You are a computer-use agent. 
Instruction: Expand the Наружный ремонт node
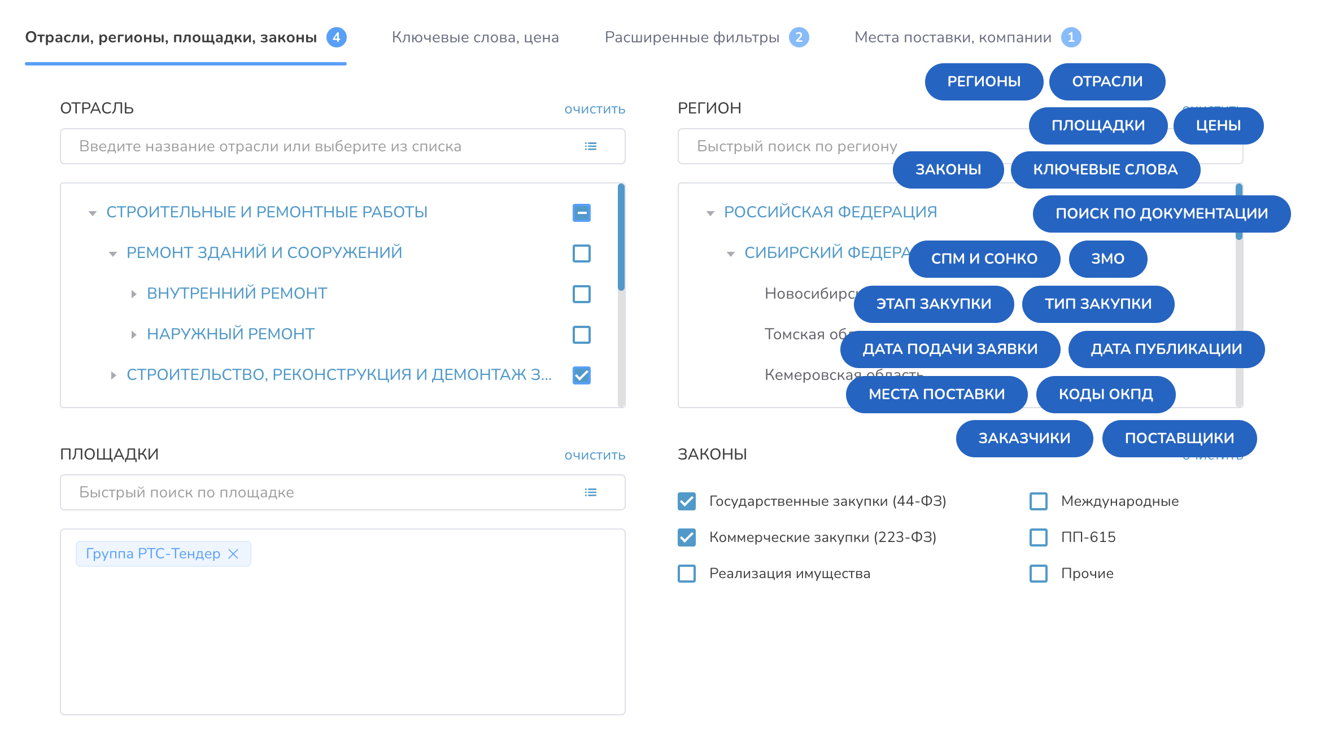134,335
